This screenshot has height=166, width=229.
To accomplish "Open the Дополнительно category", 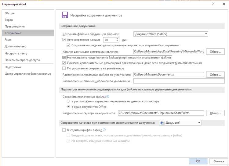I will click(x=28, y=46).
